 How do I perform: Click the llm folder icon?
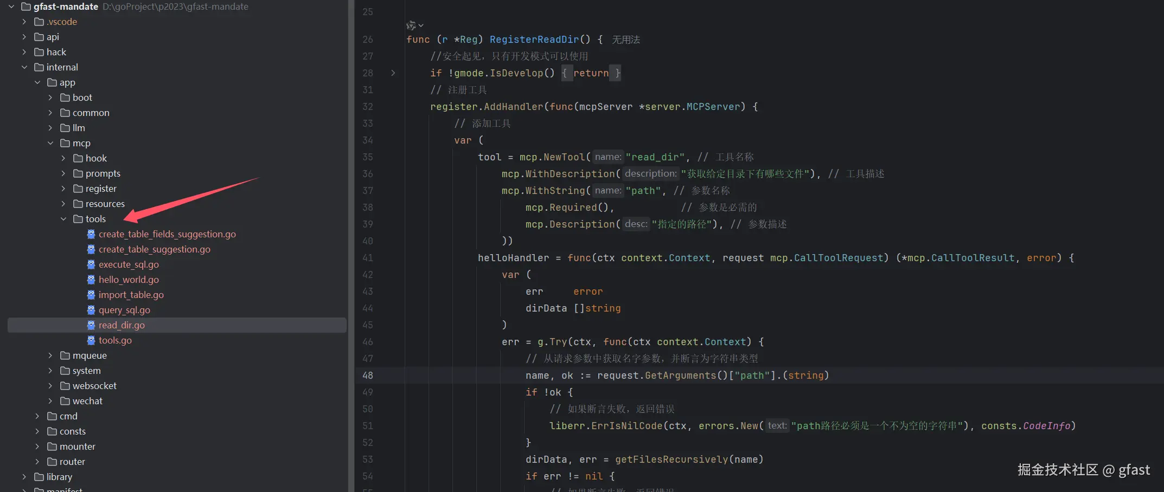point(65,128)
